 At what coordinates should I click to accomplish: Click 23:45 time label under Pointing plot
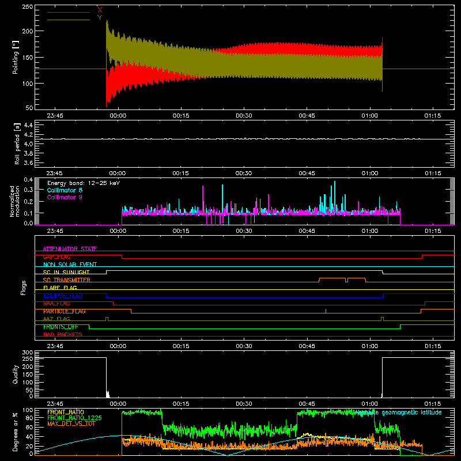[x=55, y=116]
